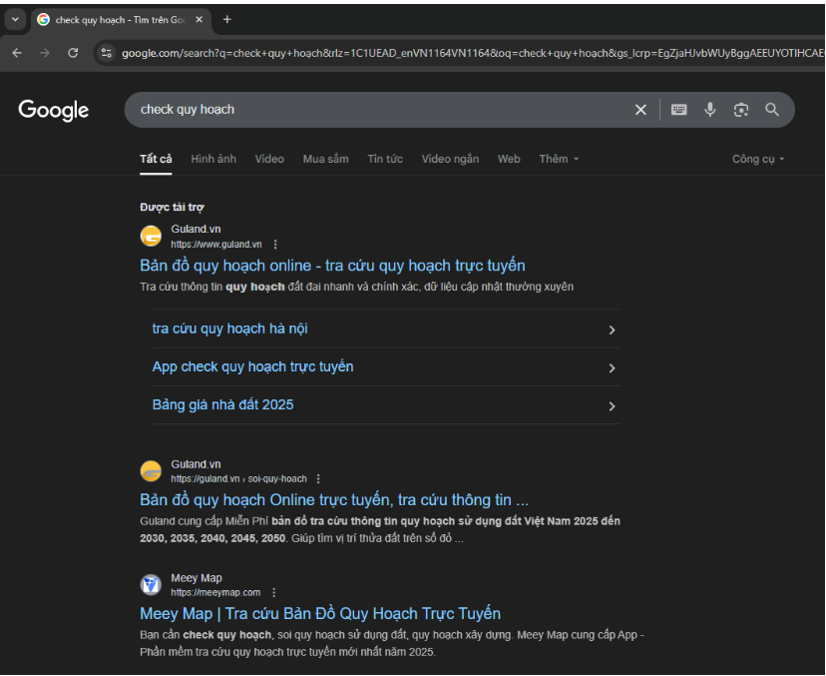Open the 'Công cụ' tools dropdown

pyautogui.click(x=758, y=159)
